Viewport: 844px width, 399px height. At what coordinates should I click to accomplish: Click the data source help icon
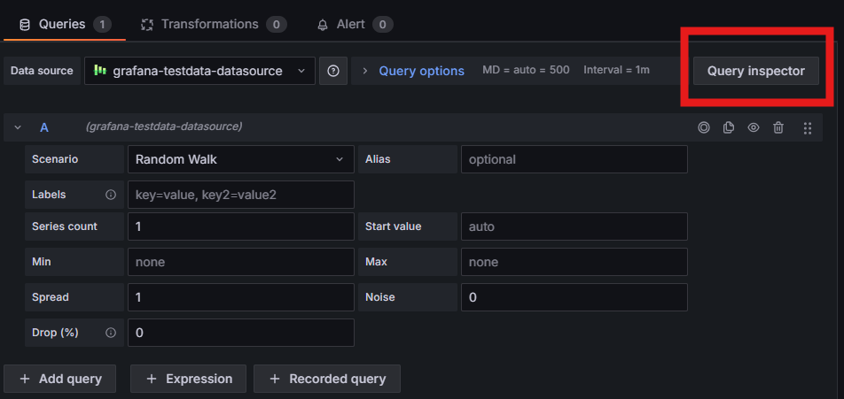[x=333, y=71]
